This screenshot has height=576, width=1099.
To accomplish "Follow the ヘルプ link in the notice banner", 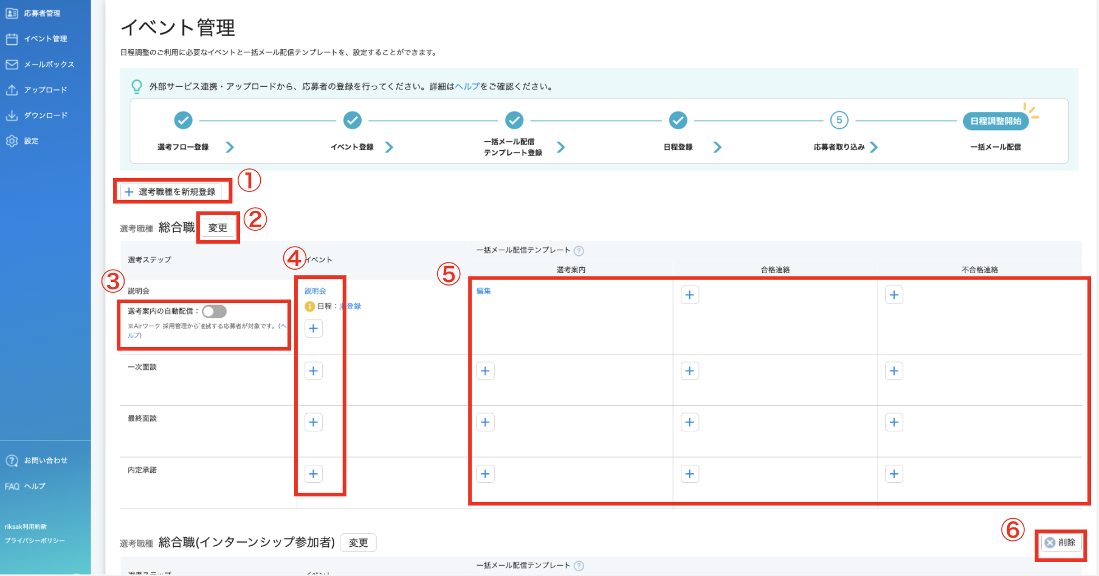I will pyautogui.click(x=467, y=86).
